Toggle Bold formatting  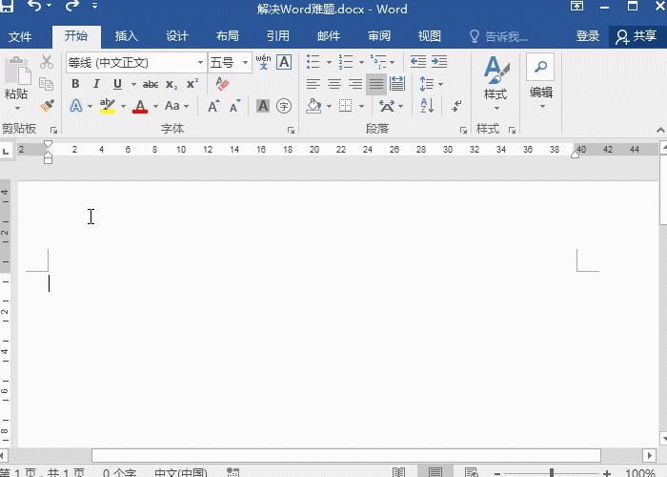click(x=75, y=84)
